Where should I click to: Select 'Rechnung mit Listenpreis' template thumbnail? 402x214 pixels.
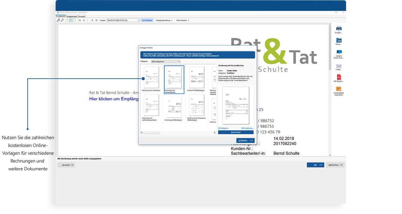pos(151,77)
